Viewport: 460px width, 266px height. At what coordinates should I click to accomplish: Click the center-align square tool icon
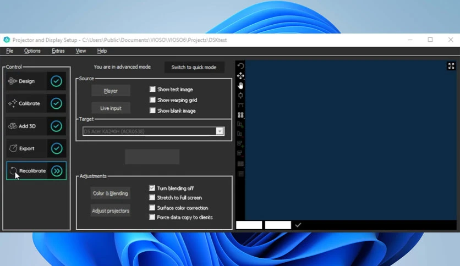point(240,95)
